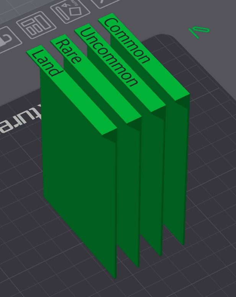Click the arrange objects on plate icon

[36, 25]
